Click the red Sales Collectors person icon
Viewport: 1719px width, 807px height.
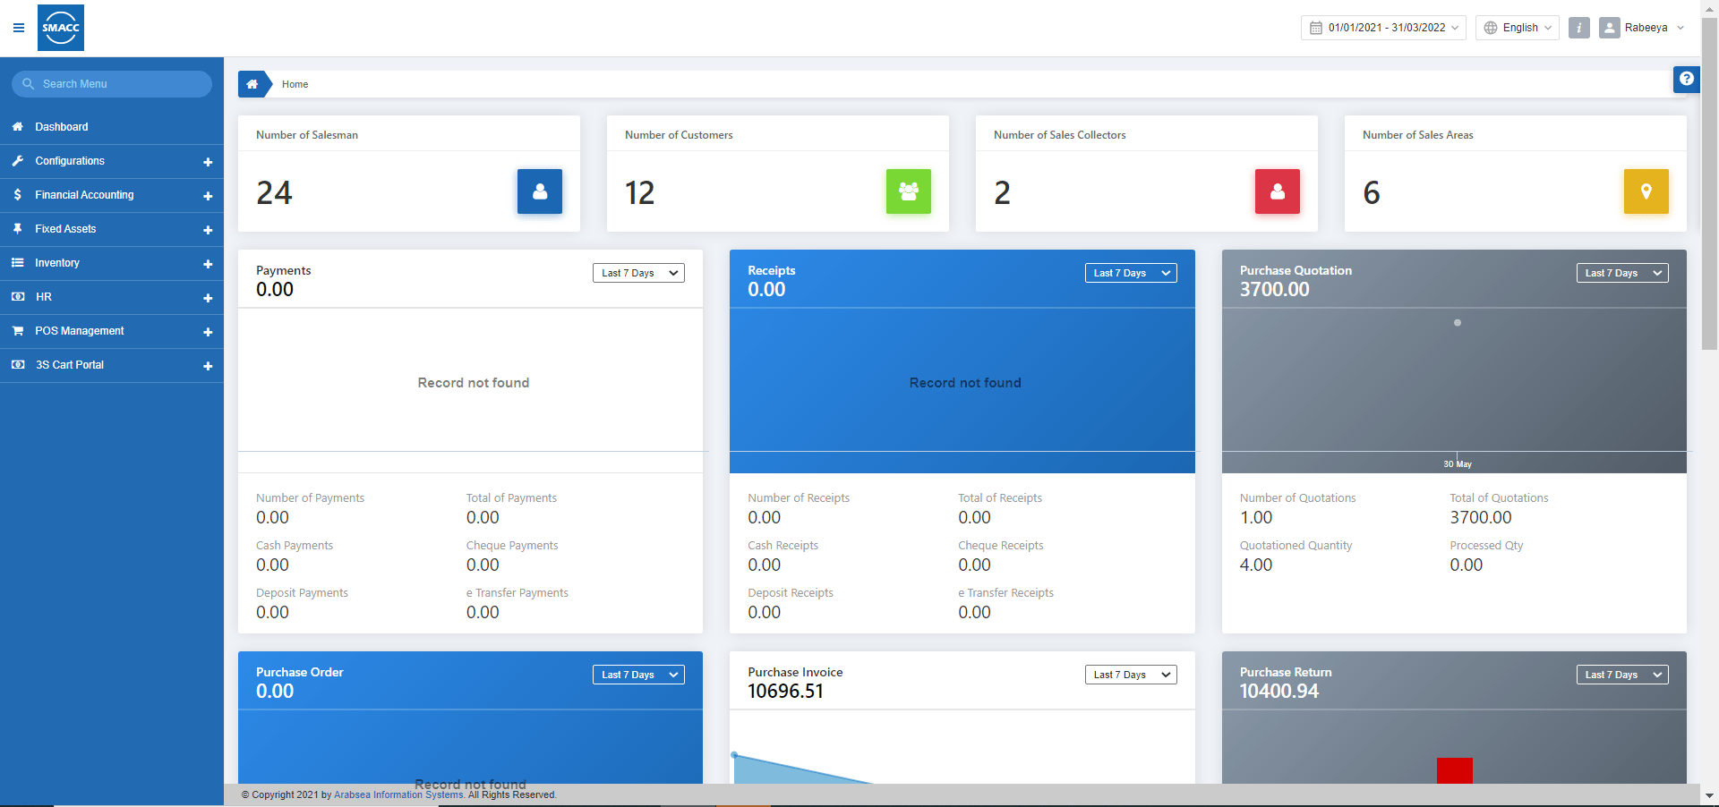1277,191
